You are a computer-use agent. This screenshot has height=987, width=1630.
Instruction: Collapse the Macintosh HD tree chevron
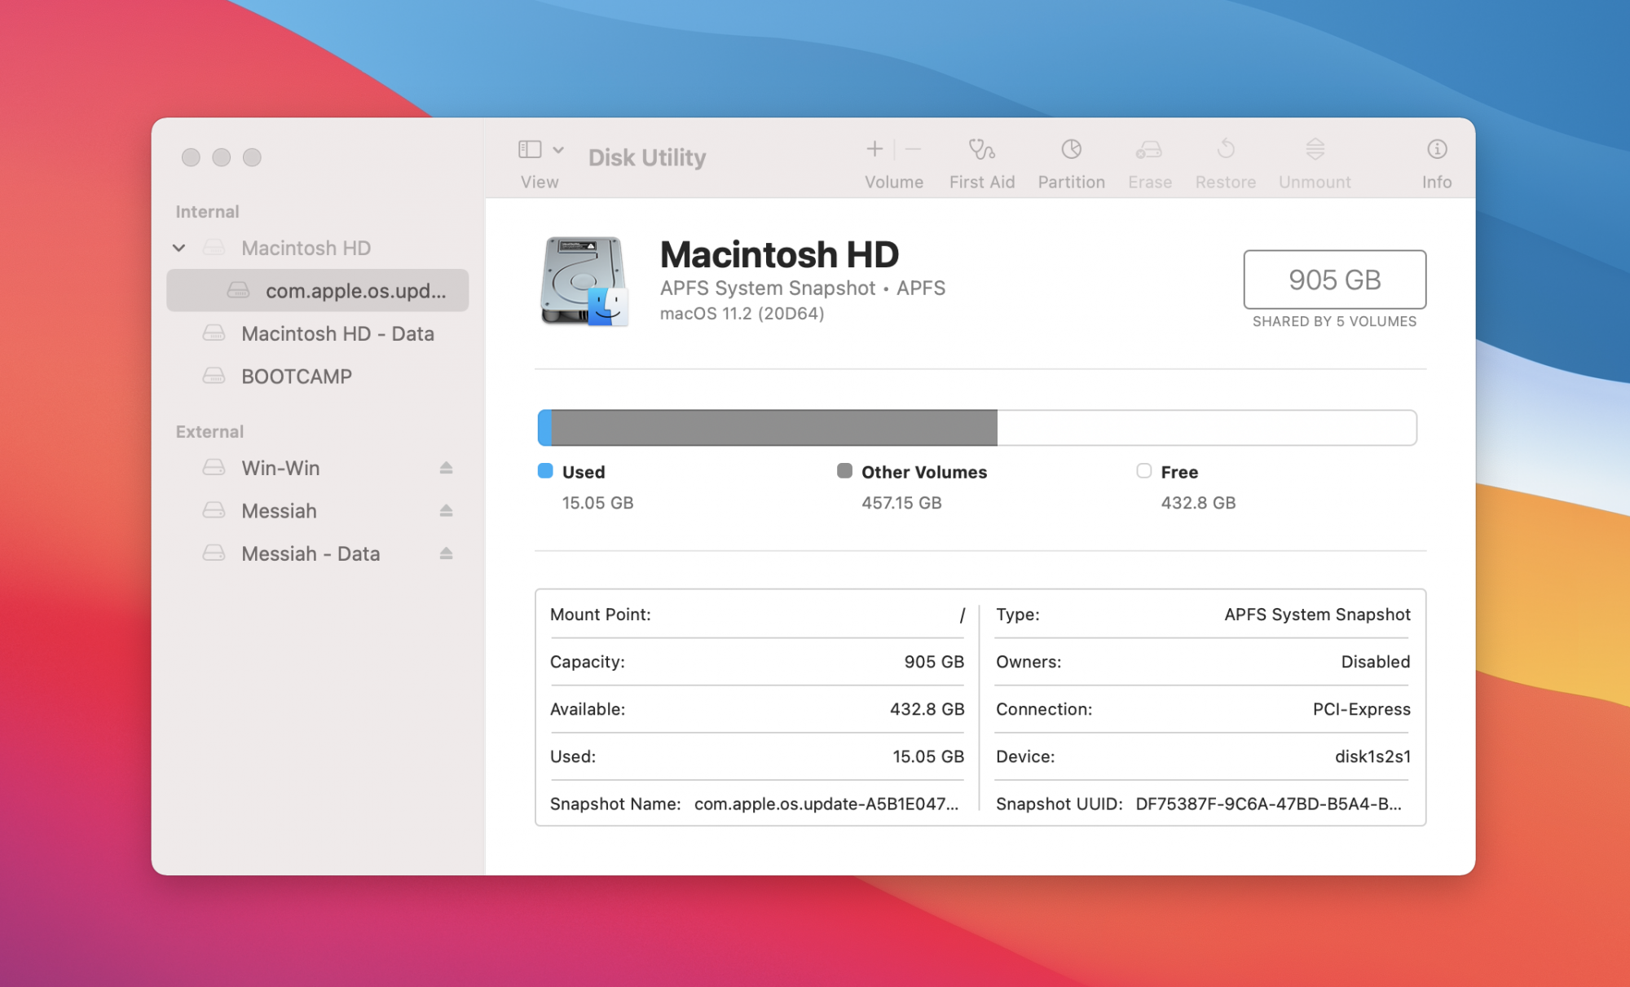[179, 248]
